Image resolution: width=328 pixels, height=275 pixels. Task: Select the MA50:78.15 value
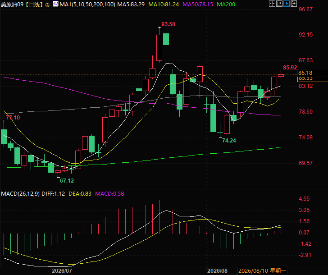198,4
